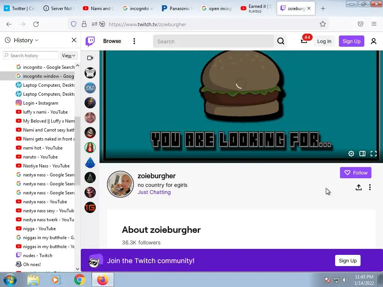
Task: Switch to the Panasonic tab
Action: pyautogui.click(x=178, y=9)
